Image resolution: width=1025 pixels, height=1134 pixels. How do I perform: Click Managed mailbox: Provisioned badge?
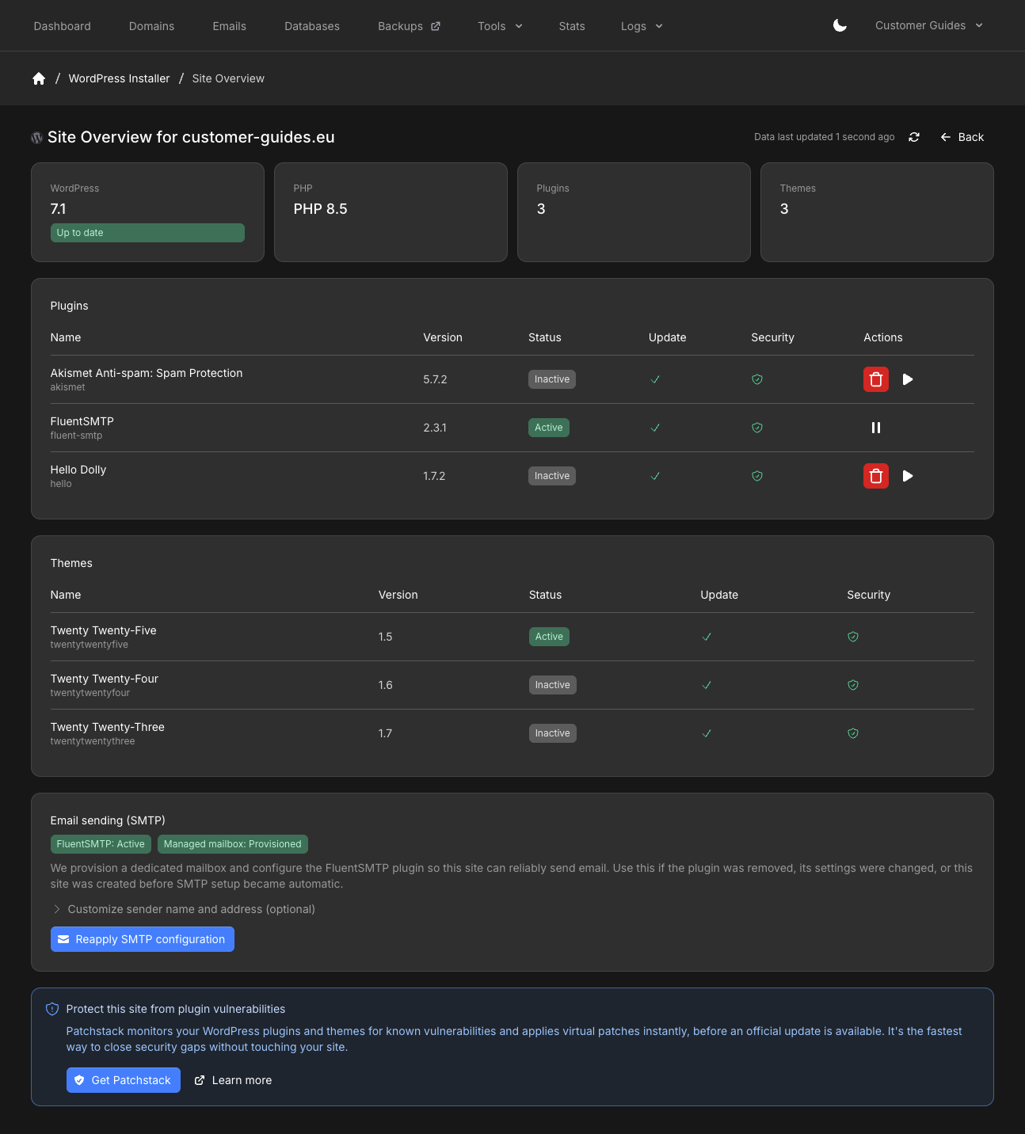point(233,844)
